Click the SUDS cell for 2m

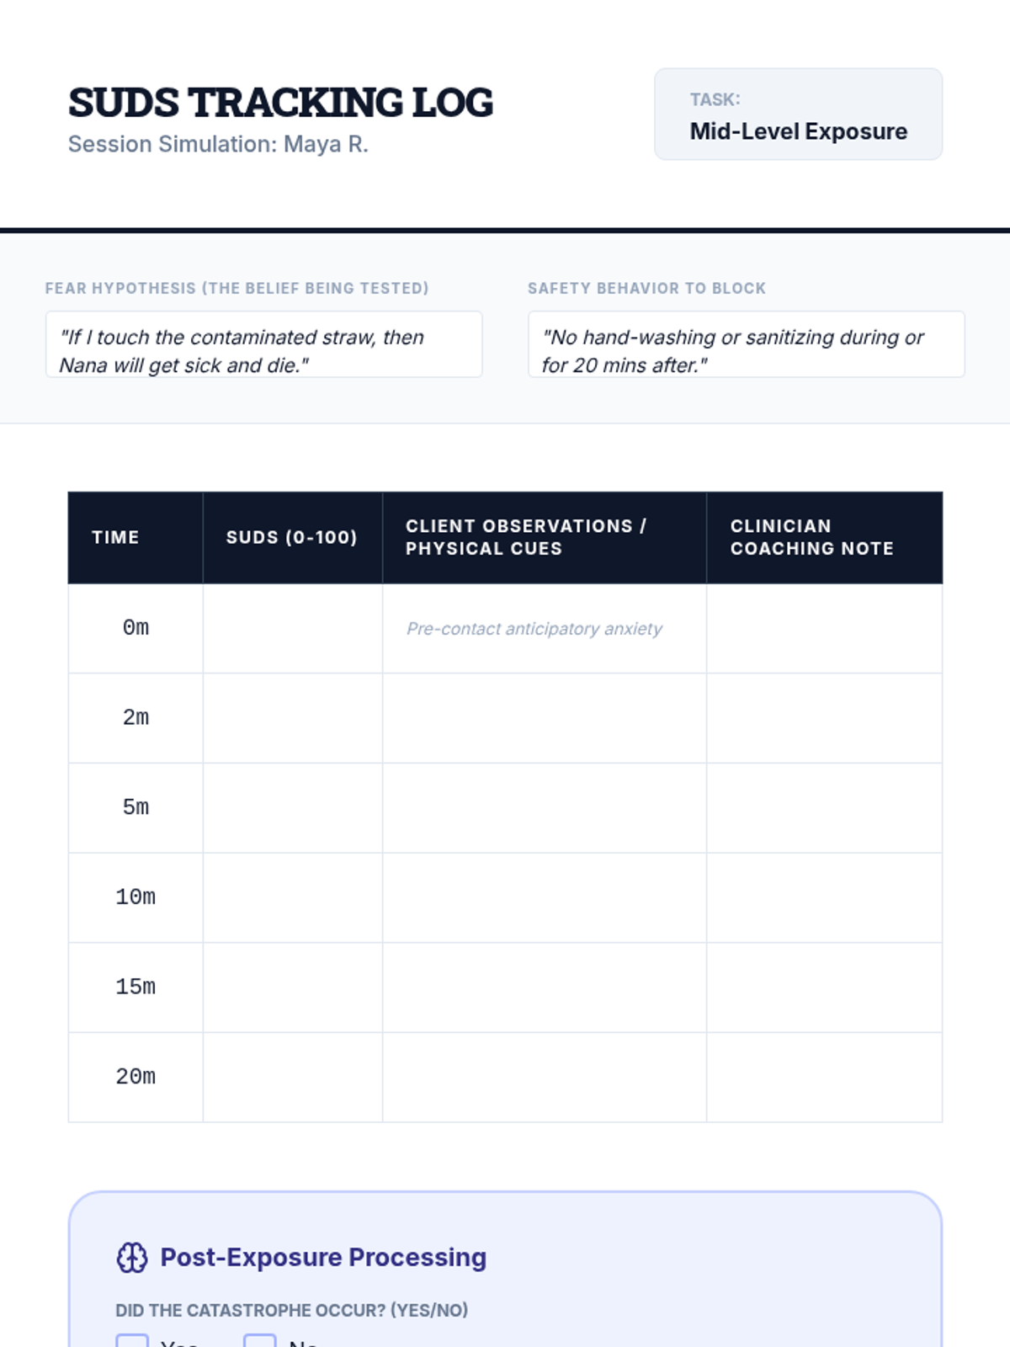(292, 718)
